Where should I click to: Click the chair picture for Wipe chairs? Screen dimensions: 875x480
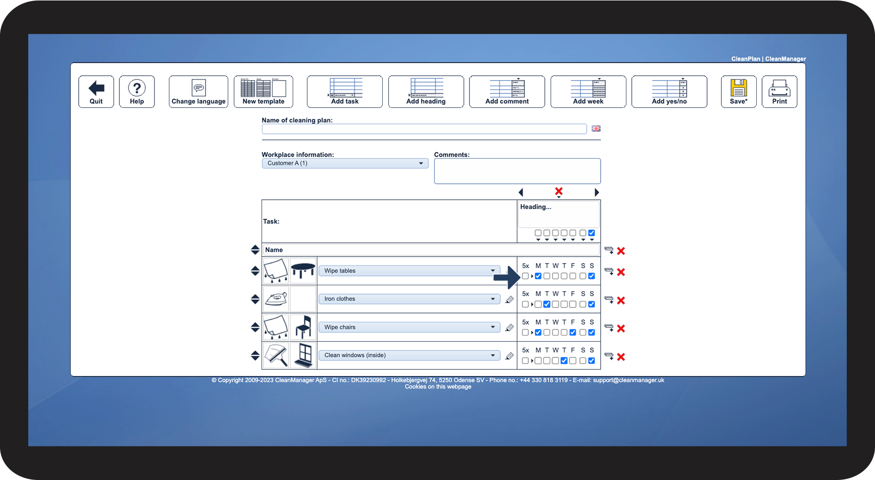(303, 327)
